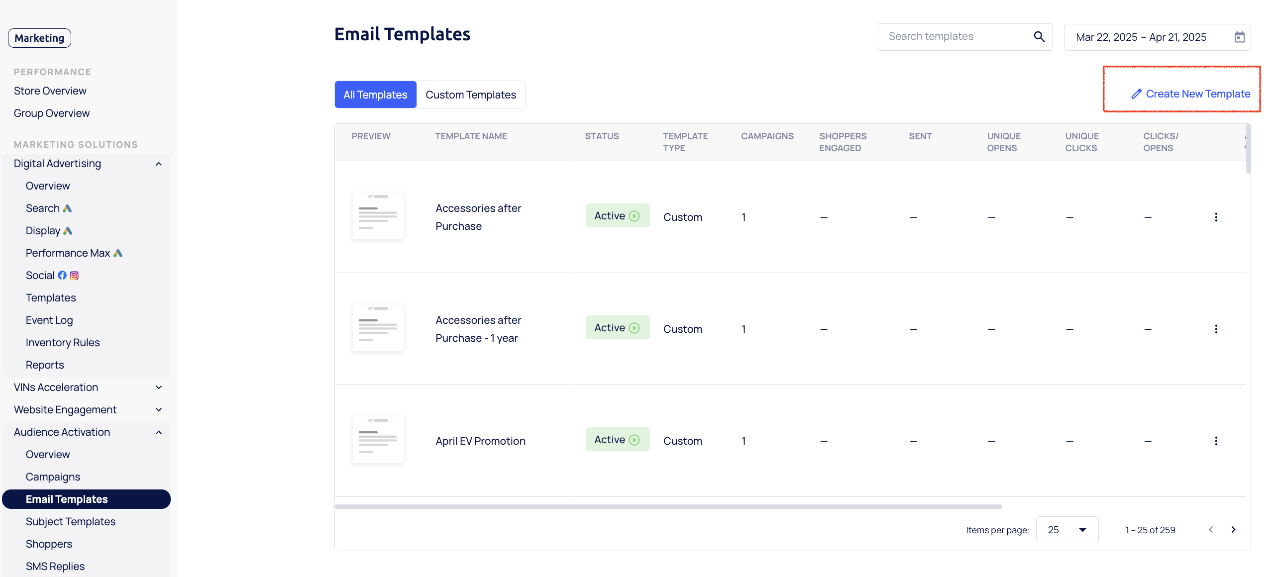Open the menu for the April EV Promotion row
The image size is (1270, 577).
(x=1216, y=441)
